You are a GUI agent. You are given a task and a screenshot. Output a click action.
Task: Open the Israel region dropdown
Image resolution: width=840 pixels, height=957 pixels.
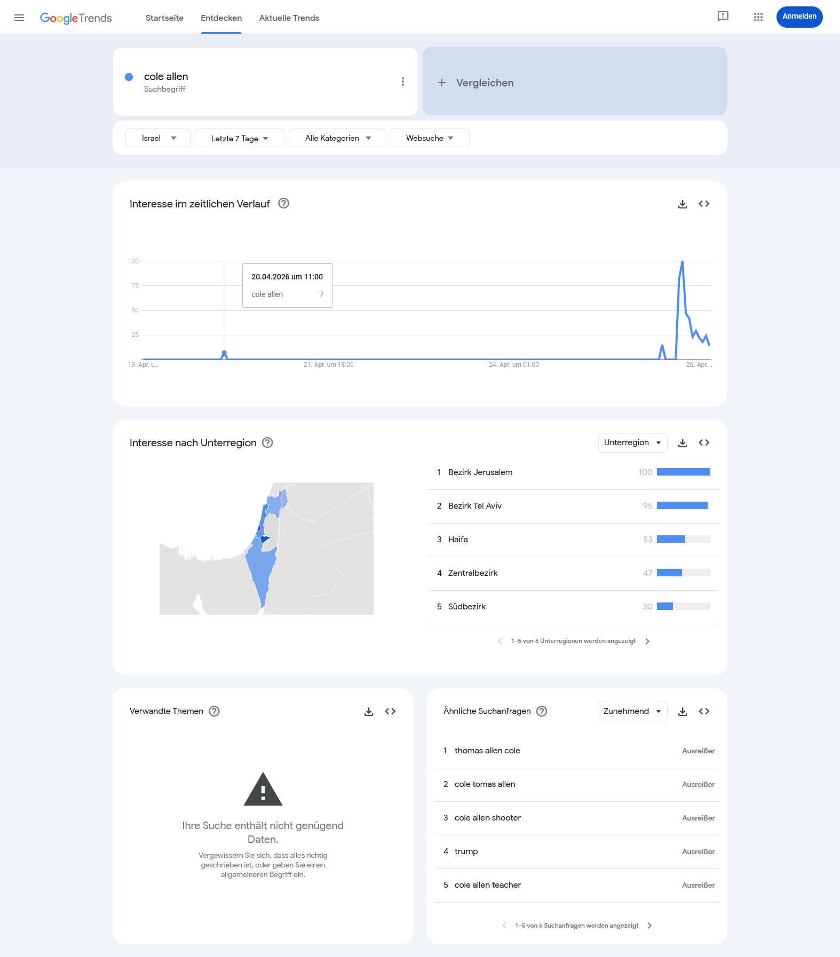pyautogui.click(x=158, y=138)
